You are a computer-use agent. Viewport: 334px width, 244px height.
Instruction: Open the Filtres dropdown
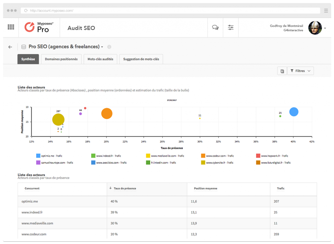(x=300, y=71)
